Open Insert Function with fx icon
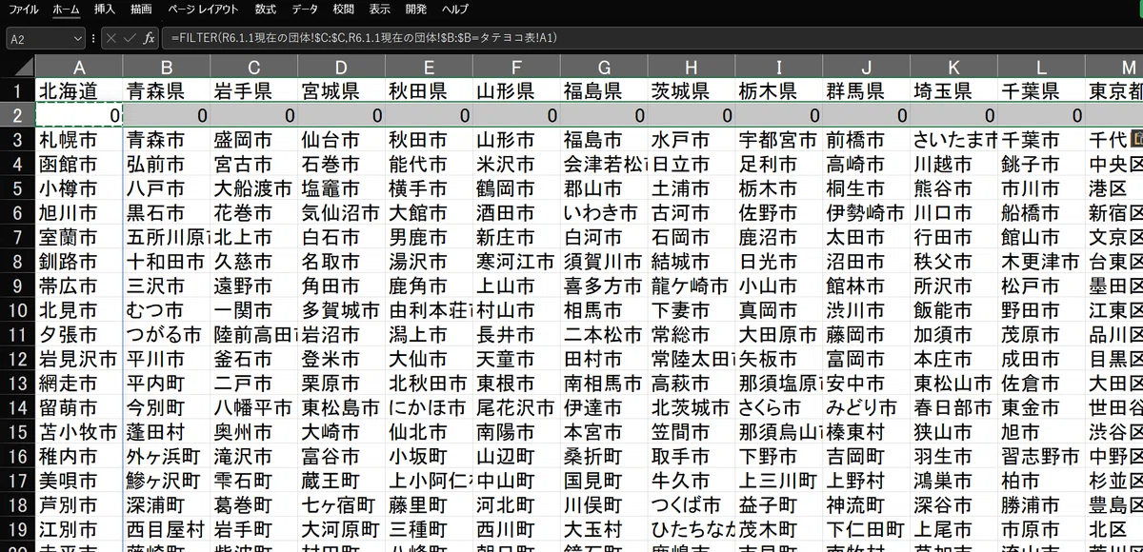Screen dimensions: 1143x552 pos(150,38)
